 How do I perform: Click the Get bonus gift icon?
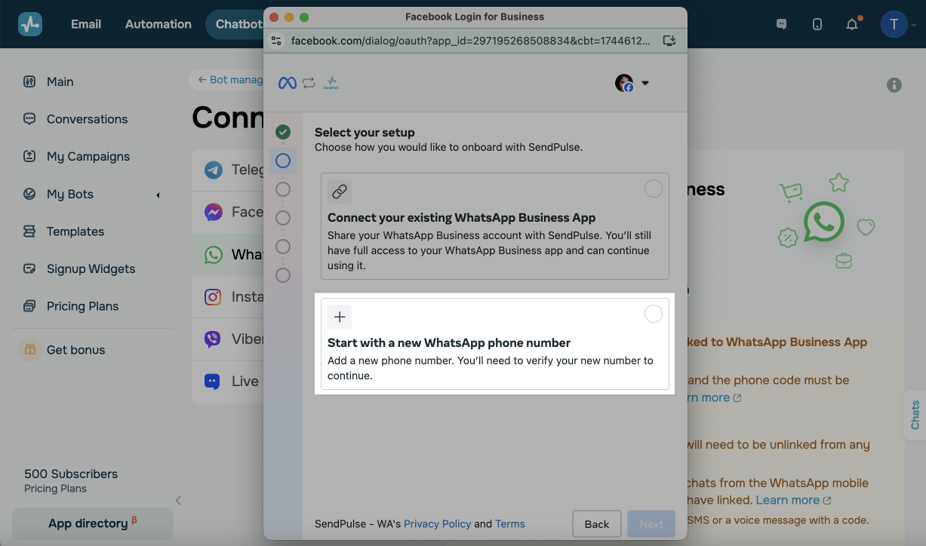click(x=29, y=350)
